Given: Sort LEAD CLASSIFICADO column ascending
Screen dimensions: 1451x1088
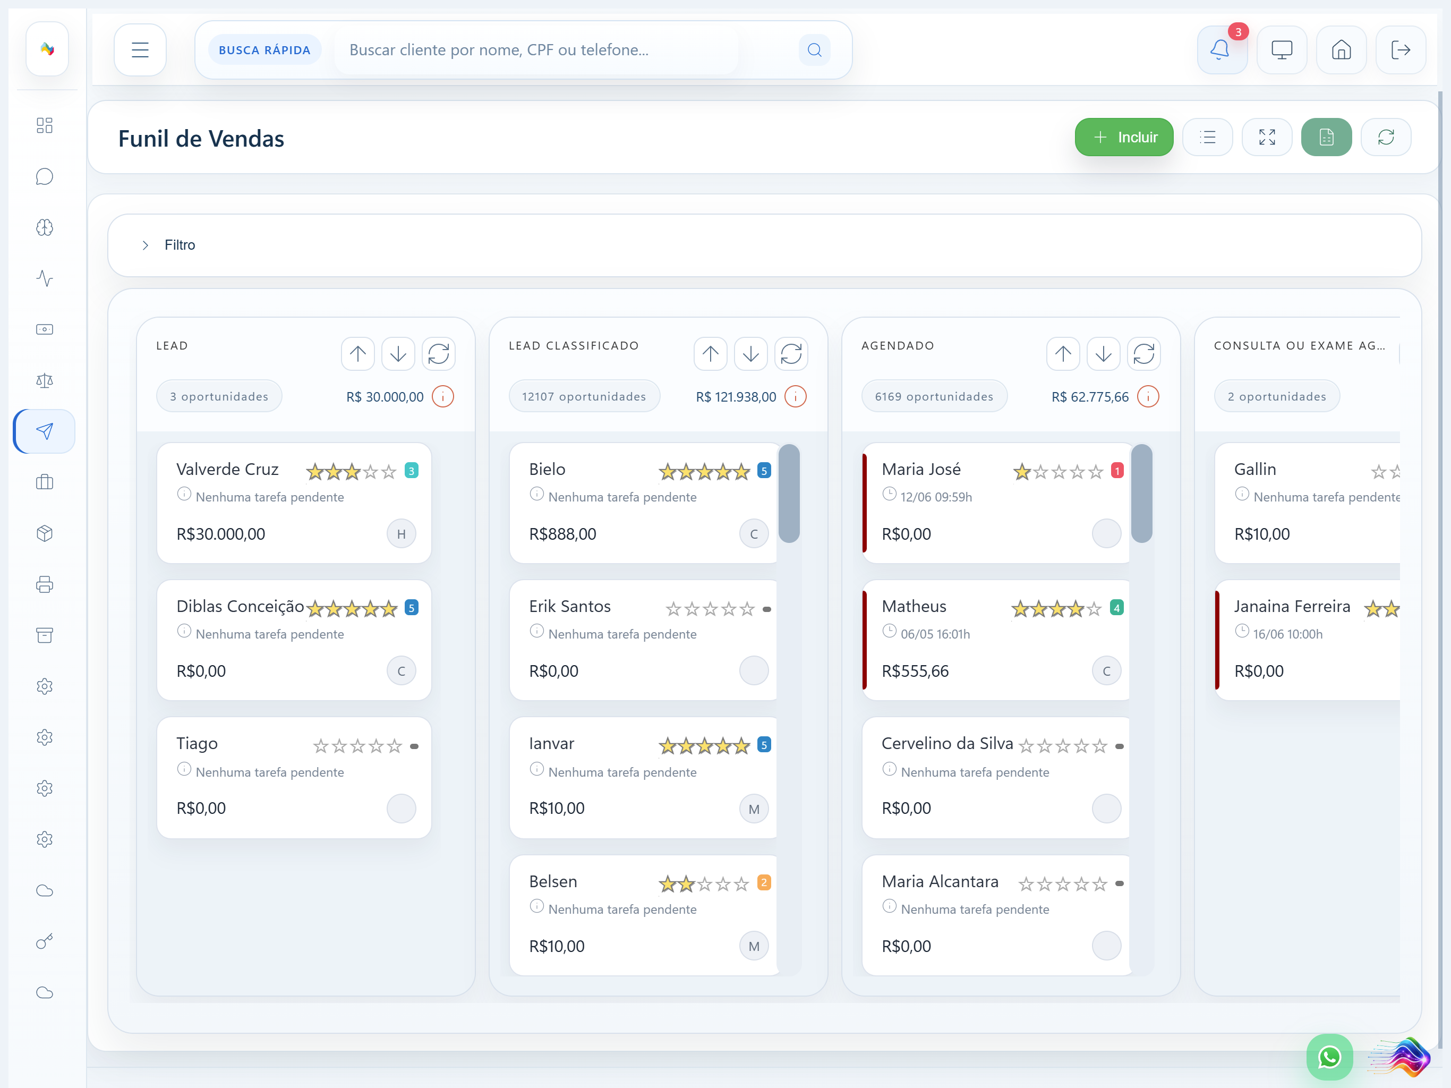Looking at the screenshot, I should (x=711, y=354).
